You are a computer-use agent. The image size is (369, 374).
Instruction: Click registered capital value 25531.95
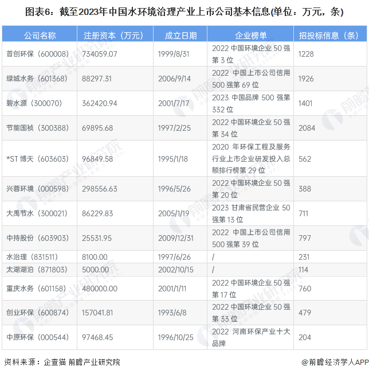click(x=97, y=238)
